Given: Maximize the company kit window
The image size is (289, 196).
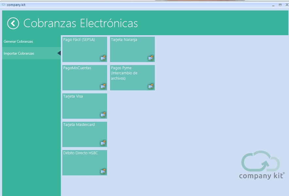Looking at the screenshot, I should click(x=280, y=5).
